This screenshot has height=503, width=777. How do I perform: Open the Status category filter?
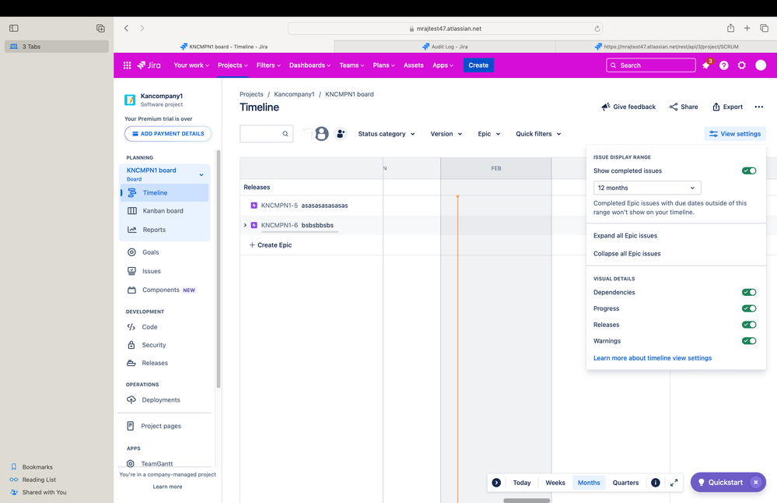(387, 134)
